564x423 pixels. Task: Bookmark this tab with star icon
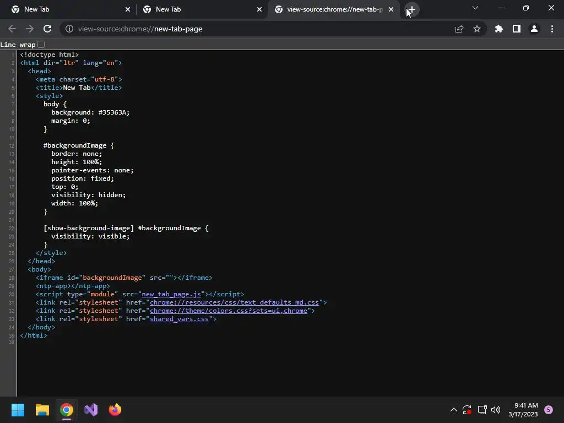[477, 29]
